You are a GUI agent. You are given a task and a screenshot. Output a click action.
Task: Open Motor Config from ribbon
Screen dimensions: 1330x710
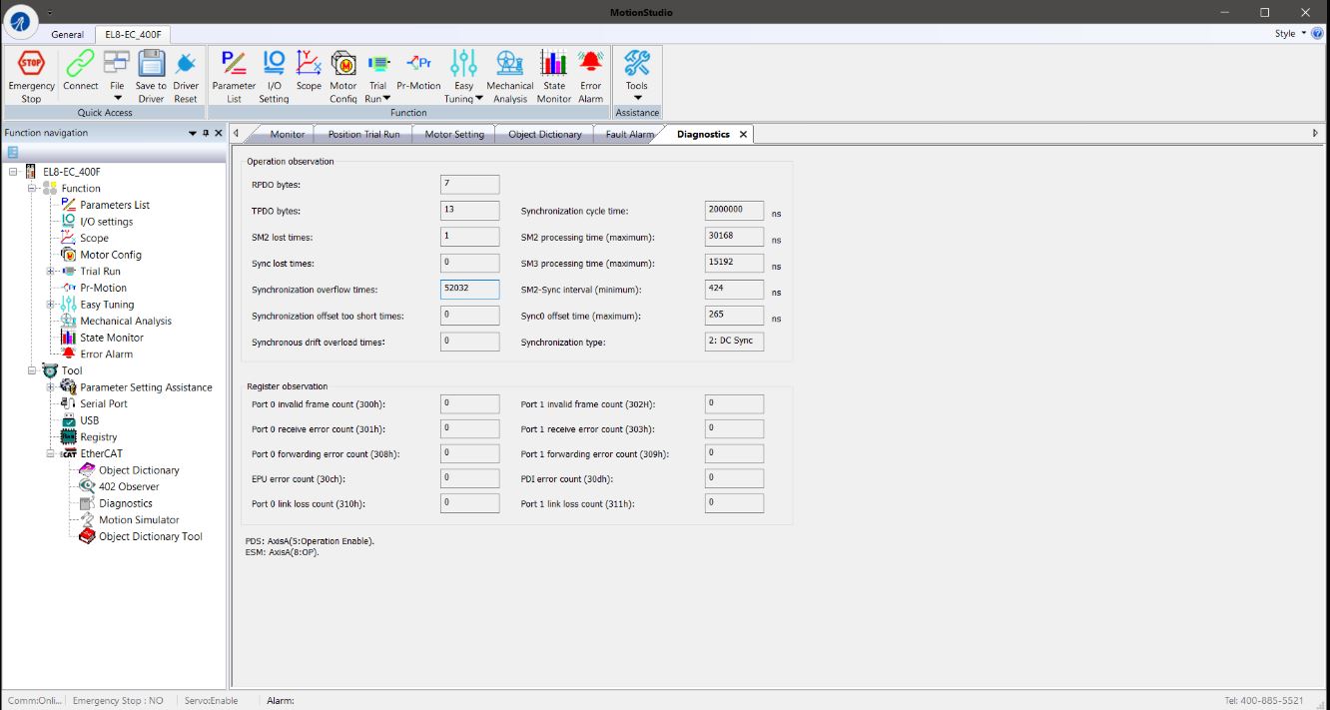pyautogui.click(x=343, y=66)
